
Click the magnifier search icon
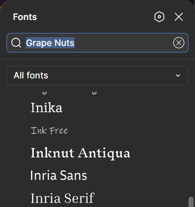16,43
